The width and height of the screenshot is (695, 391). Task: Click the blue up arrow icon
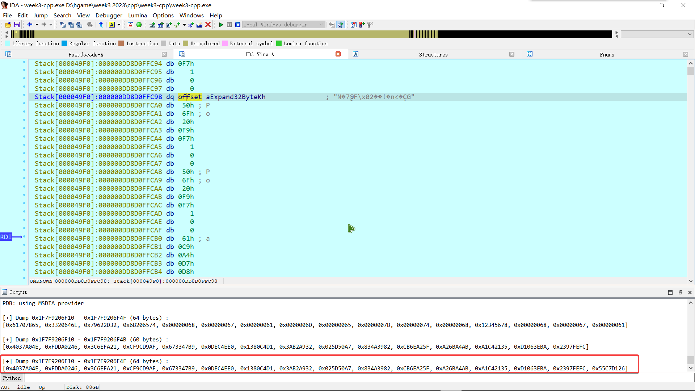click(x=101, y=25)
